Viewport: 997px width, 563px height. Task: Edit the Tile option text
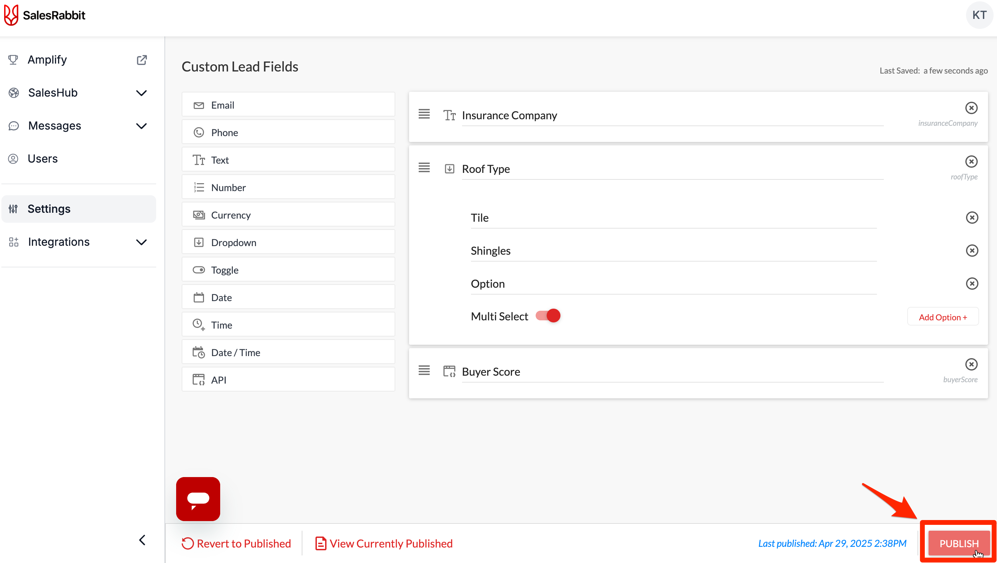pos(674,218)
